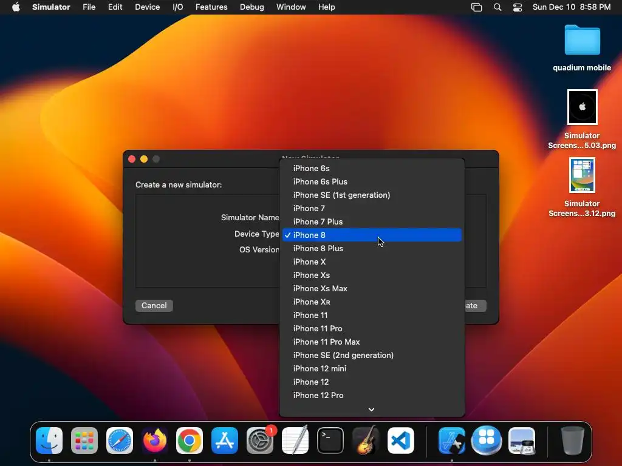
Task: Open System Settings with notification badge
Action: click(x=260, y=441)
